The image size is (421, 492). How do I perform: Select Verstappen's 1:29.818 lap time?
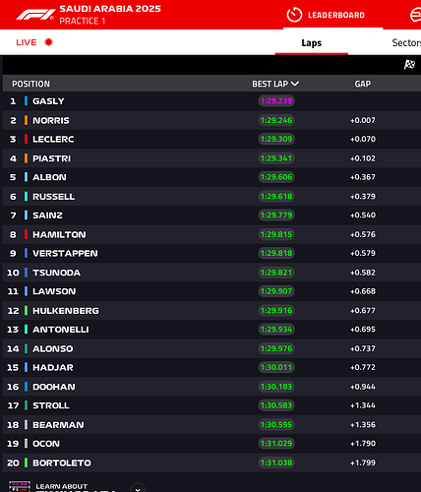(x=276, y=253)
